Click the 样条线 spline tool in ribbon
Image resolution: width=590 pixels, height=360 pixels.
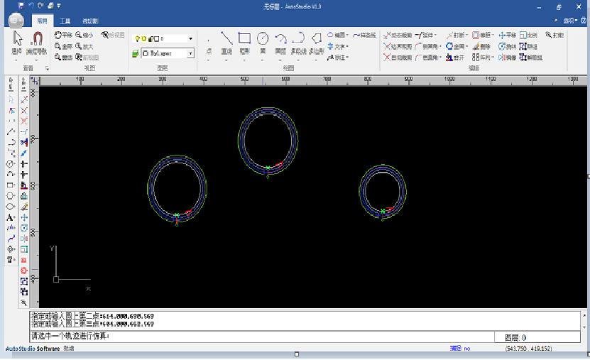[364, 35]
